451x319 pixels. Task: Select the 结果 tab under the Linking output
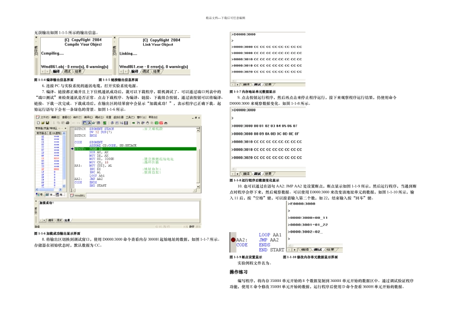coord(156,71)
